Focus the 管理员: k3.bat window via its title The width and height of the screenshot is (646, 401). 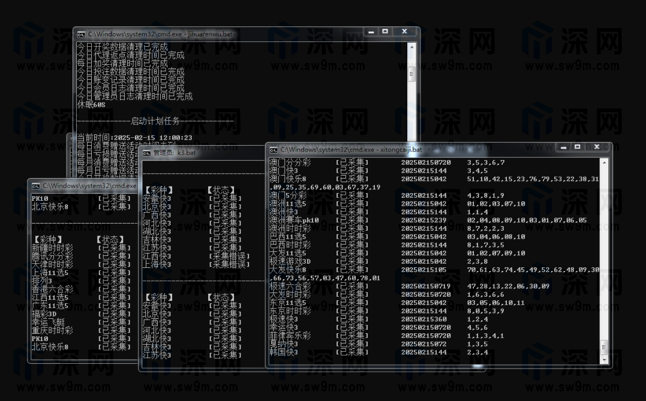point(174,153)
